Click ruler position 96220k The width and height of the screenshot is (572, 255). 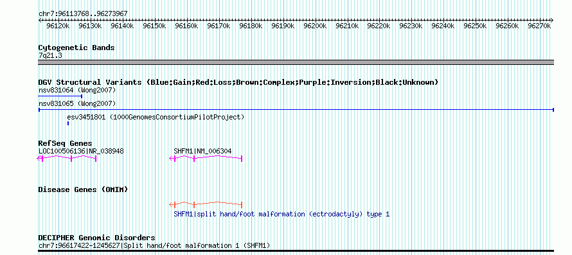(x=379, y=26)
